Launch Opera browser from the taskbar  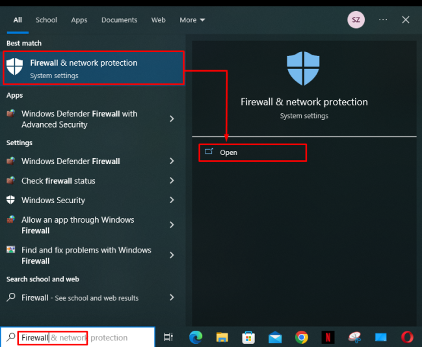point(407,337)
